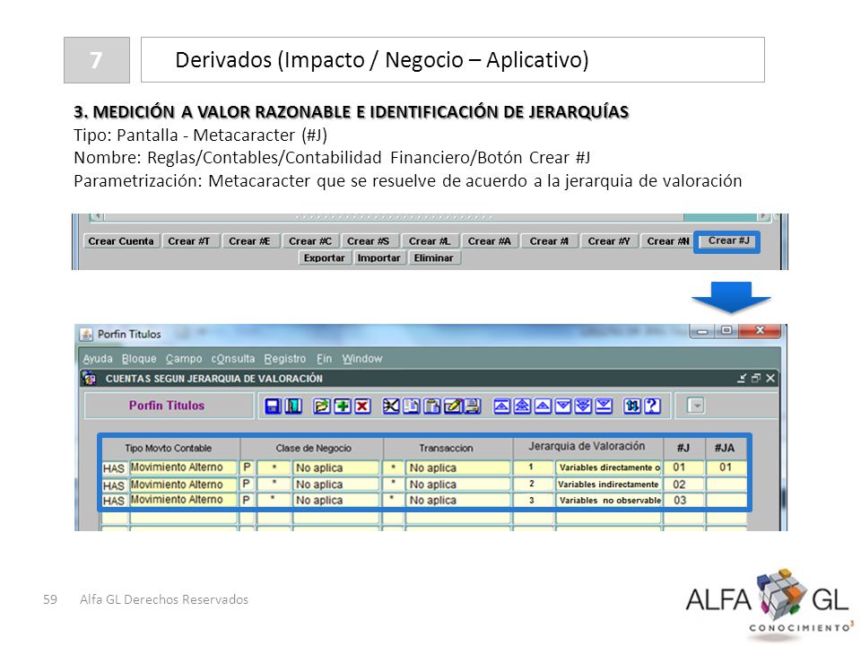Screen dimensions: 861x646
Task: Click the question mark Help icon
Action: [x=652, y=406]
